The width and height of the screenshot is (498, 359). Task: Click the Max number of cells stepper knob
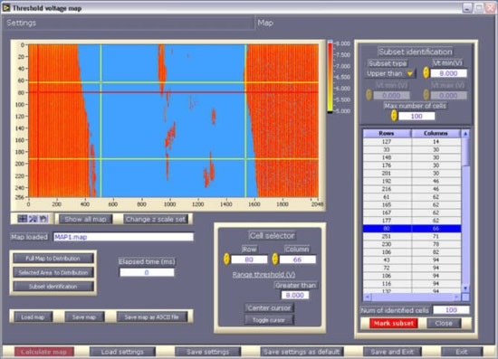point(394,116)
